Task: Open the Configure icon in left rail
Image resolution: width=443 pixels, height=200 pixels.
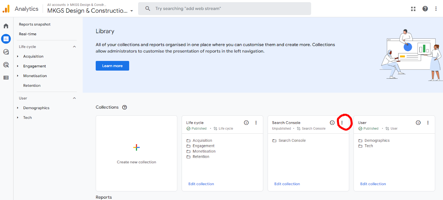Action: click(x=6, y=78)
